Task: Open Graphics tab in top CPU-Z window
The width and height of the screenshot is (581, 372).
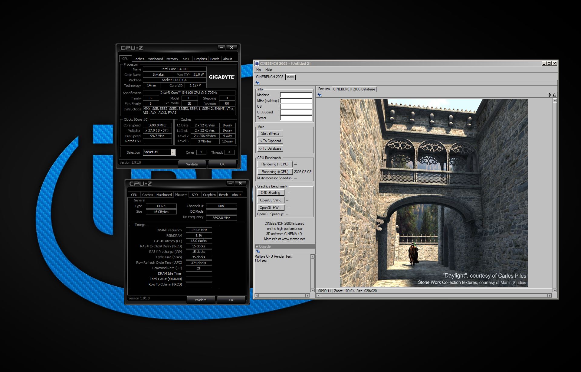Action: coord(200,59)
